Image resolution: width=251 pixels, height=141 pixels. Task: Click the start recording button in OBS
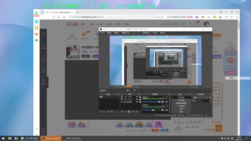tap(181, 100)
